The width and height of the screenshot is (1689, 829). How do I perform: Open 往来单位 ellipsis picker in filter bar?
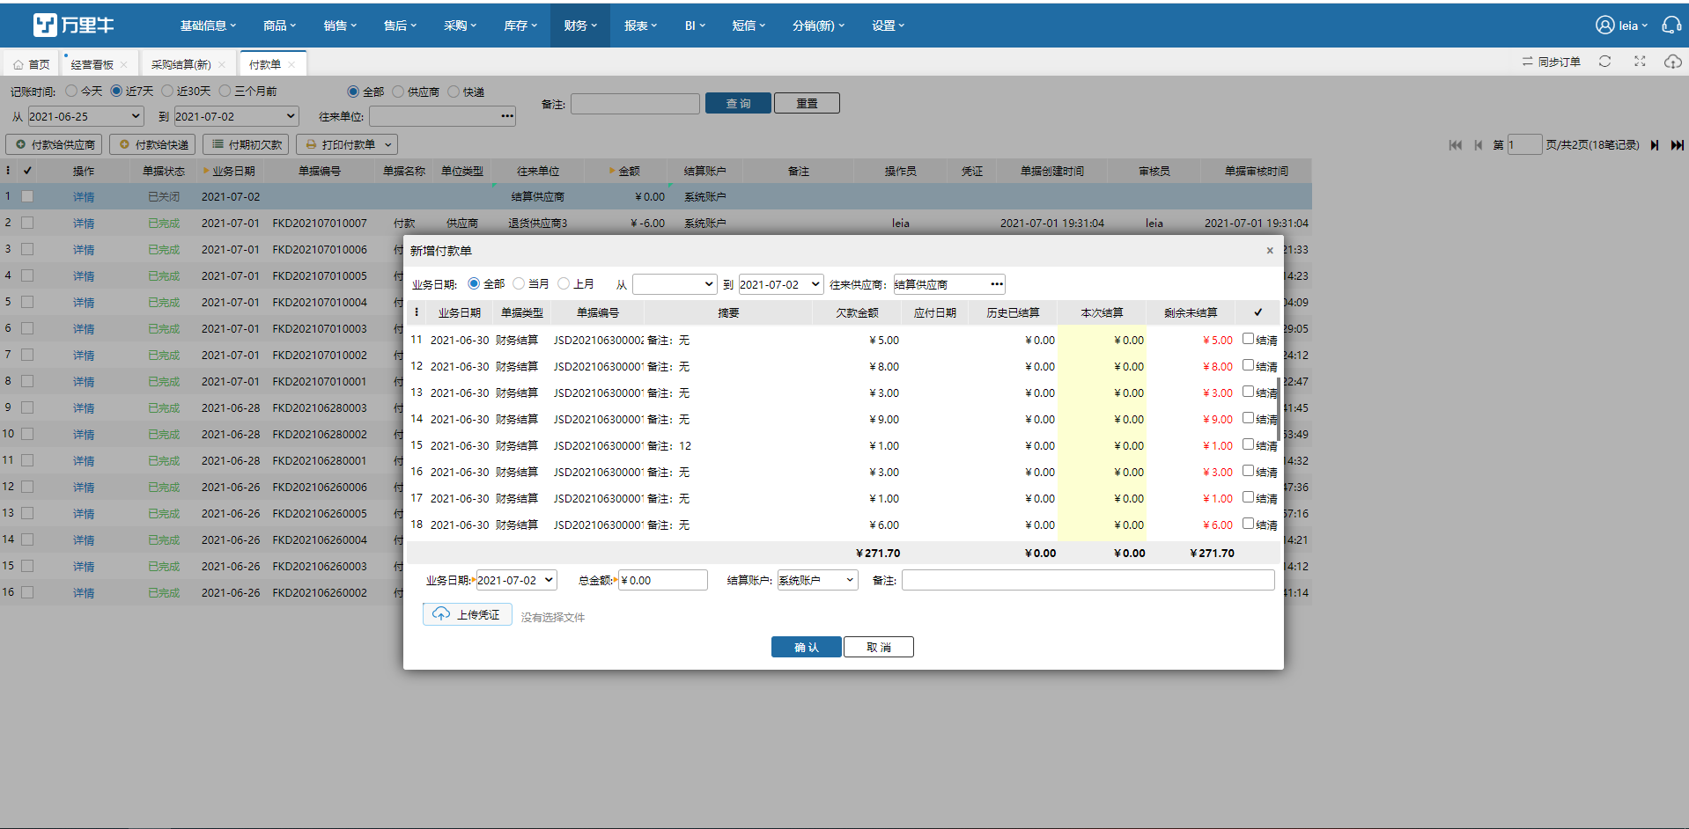pyautogui.click(x=507, y=116)
